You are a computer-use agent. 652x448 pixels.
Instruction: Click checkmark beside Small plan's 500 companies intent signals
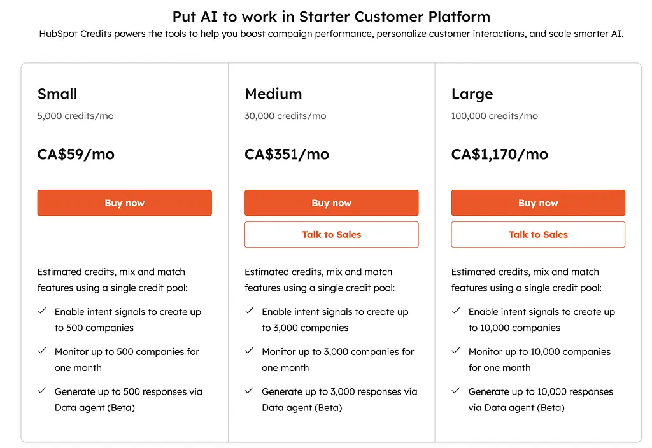click(x=42, y=311)
